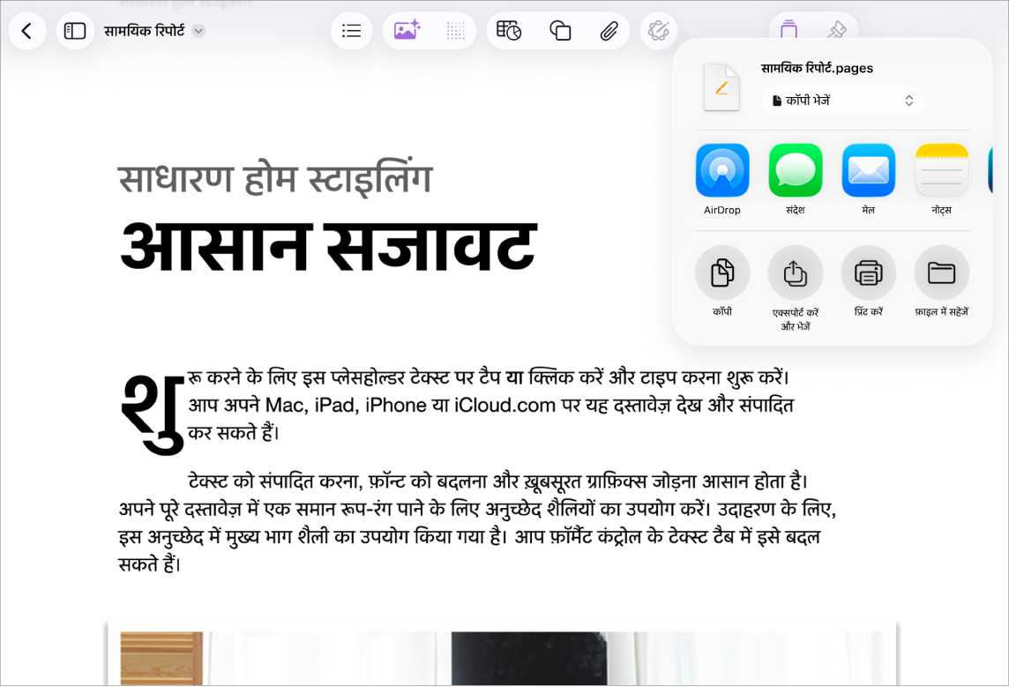The image size is (1009, 687).
Task: Click the file name सामयिक रिपोर्ट.pages
Action: click(x=817, y=68)
